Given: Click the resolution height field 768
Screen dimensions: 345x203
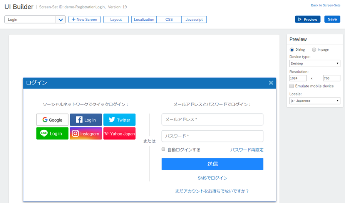Looking at the screenshot, I should 332,78.
